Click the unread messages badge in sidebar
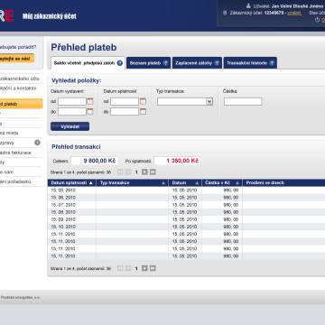The height and width of the screenshot is (325, 325). (37, 143)
